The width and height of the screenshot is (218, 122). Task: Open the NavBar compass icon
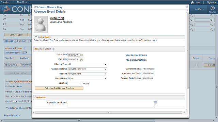pos(212,8)
